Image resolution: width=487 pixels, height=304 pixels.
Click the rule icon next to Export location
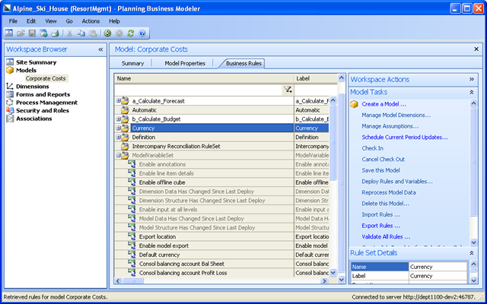[x=132, y=236]
